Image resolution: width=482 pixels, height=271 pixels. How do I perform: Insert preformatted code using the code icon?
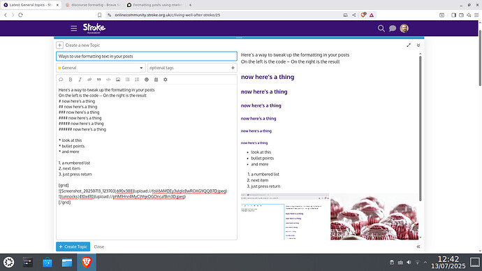108,80
